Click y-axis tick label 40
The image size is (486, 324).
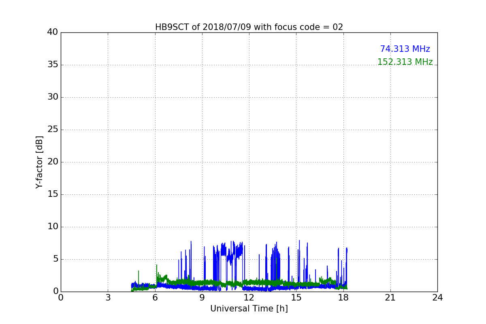click(53, 32)
